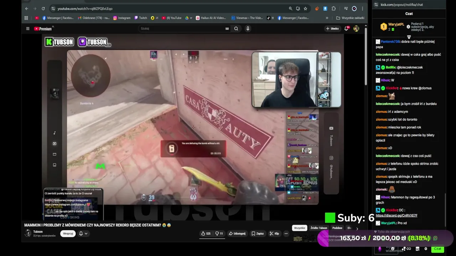Play the video by clicking the player
The image size is (456, 256).
click(192, 127)
